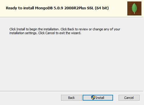Click "(64 bit)" in the title
144x105 pixels.
pyautogui.click(x=102, y=8)
